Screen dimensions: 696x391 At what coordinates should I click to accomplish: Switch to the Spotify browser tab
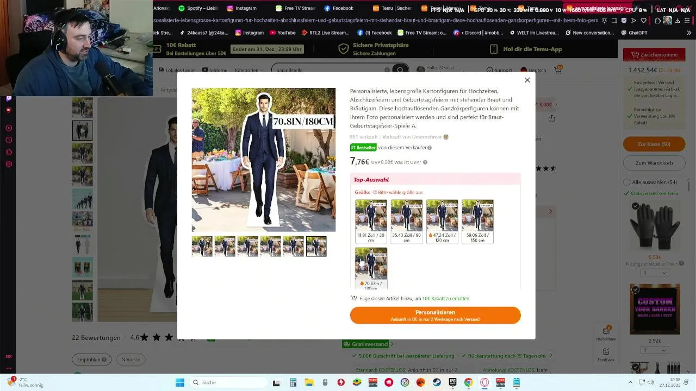click(198, 8)
